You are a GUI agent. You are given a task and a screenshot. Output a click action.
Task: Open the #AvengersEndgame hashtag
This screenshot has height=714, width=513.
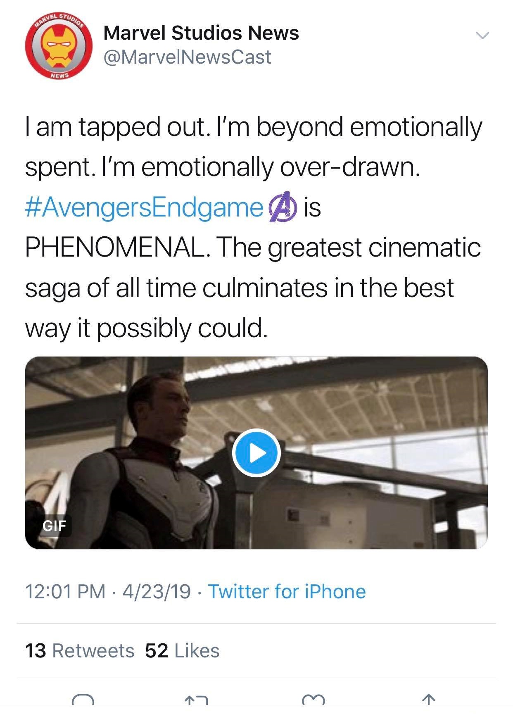tap(144, 207)
